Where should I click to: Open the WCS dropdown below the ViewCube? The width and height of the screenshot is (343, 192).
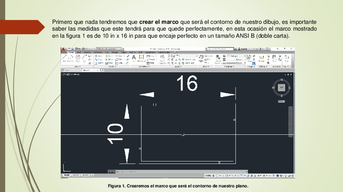(281, 101)
